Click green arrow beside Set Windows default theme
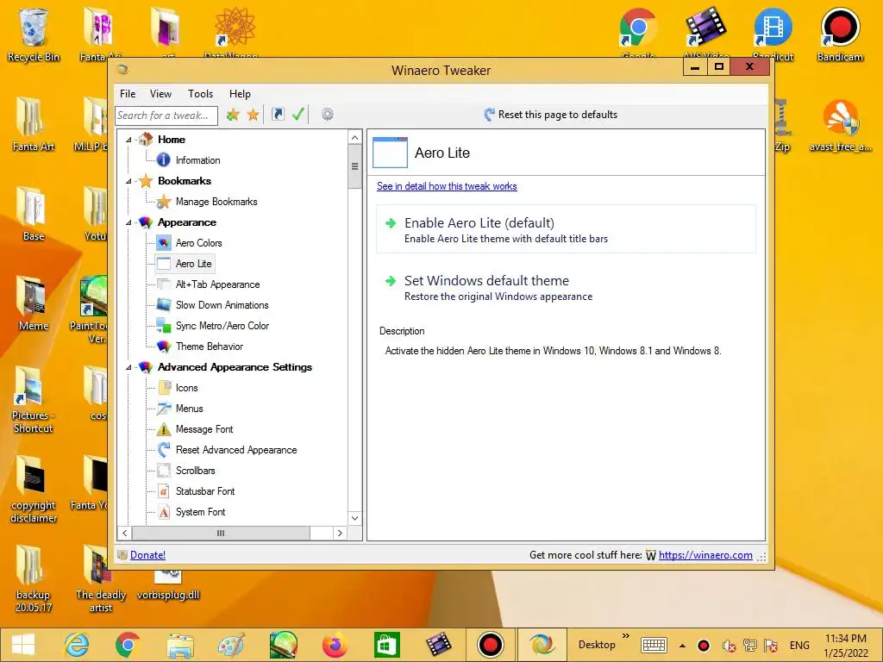 (391, 280)
